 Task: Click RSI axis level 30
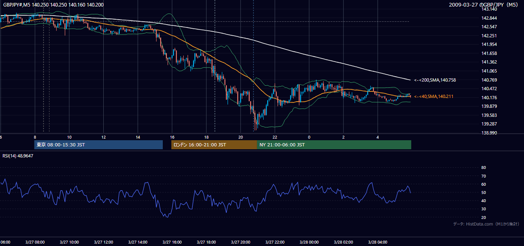point(484,209)
